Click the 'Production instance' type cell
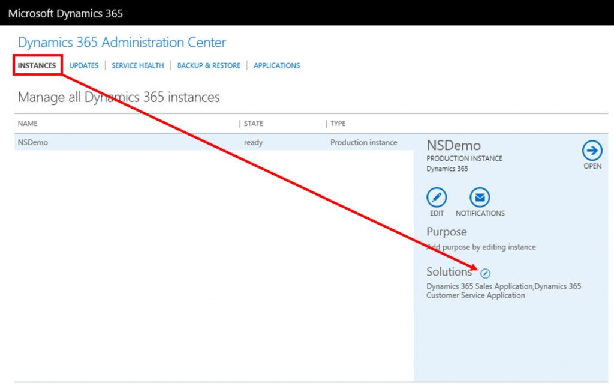Image resolution: width=614 pixels, height=392 pixels. [364, 142]
